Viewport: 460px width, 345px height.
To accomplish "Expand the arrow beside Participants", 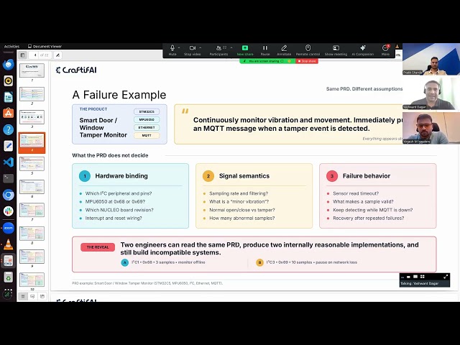I will [231, 48].
